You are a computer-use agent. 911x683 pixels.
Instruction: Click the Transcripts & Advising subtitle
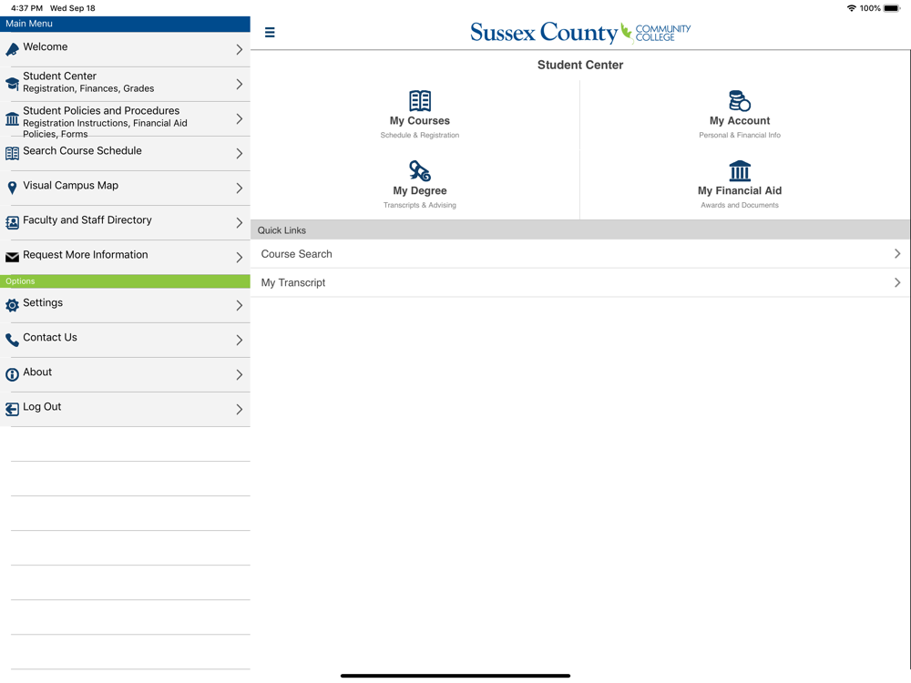(x=419, y=205)
